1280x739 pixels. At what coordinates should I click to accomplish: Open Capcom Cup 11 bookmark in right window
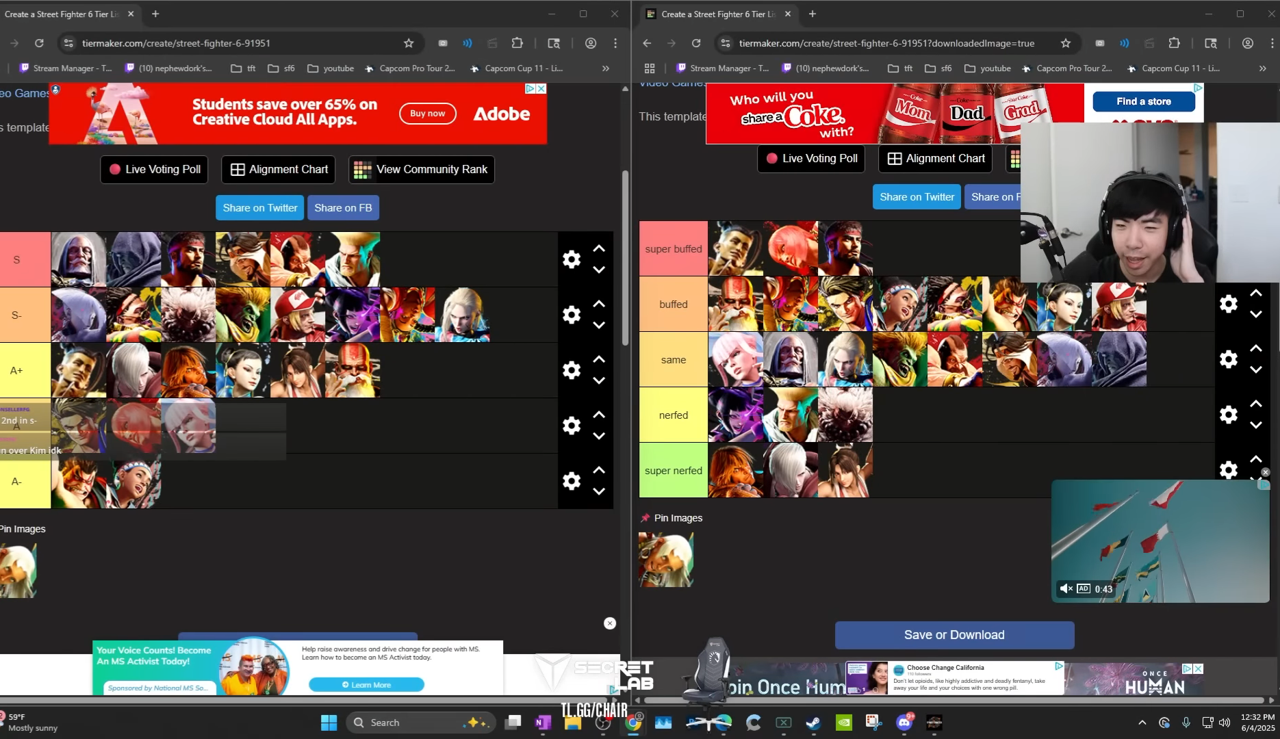(x=1173, y=68)
